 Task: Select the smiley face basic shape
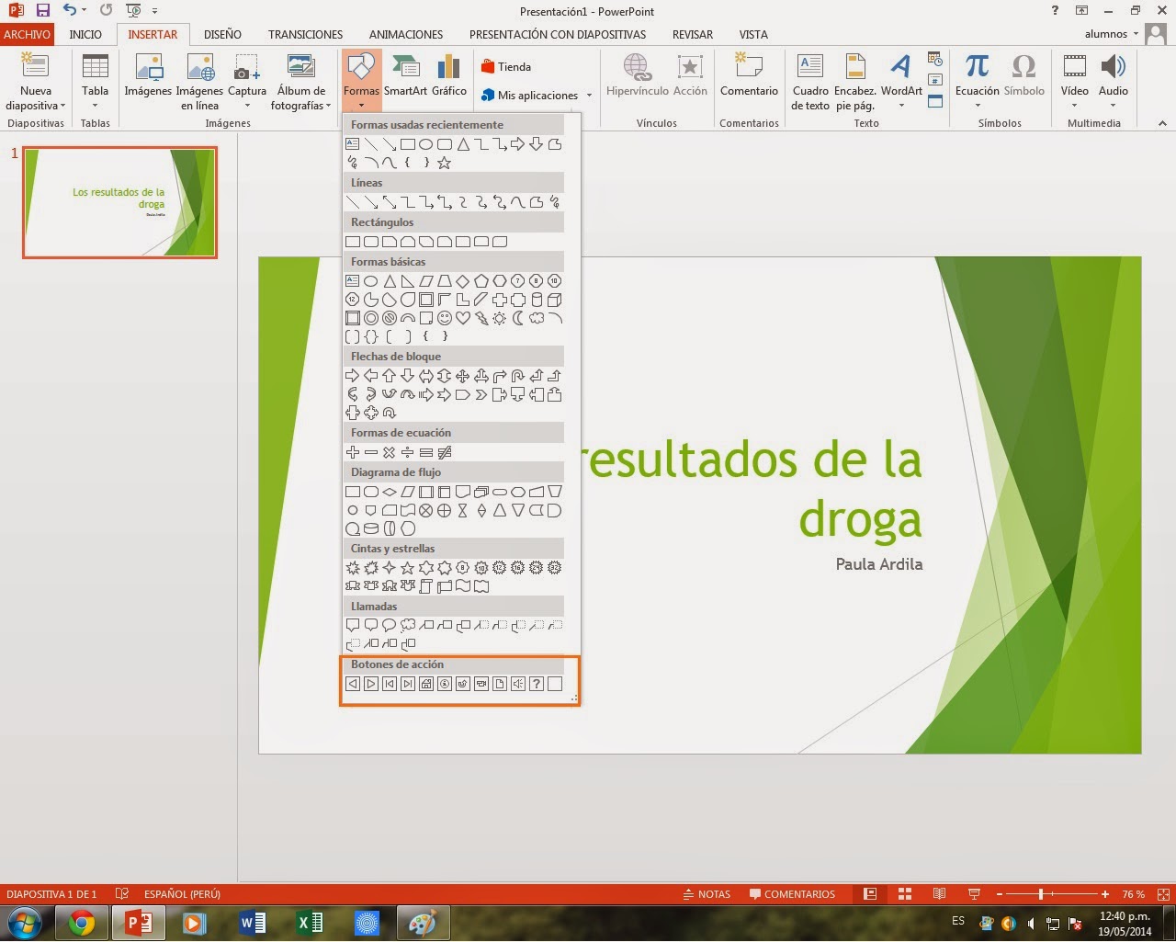coord(445,318)
